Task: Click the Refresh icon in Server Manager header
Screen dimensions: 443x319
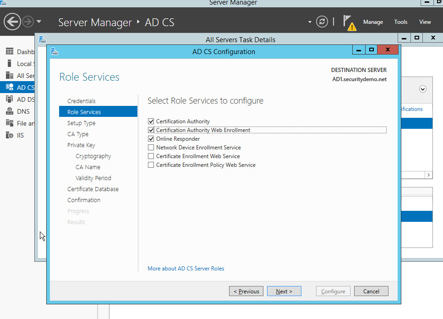Action: coord(322,22)
